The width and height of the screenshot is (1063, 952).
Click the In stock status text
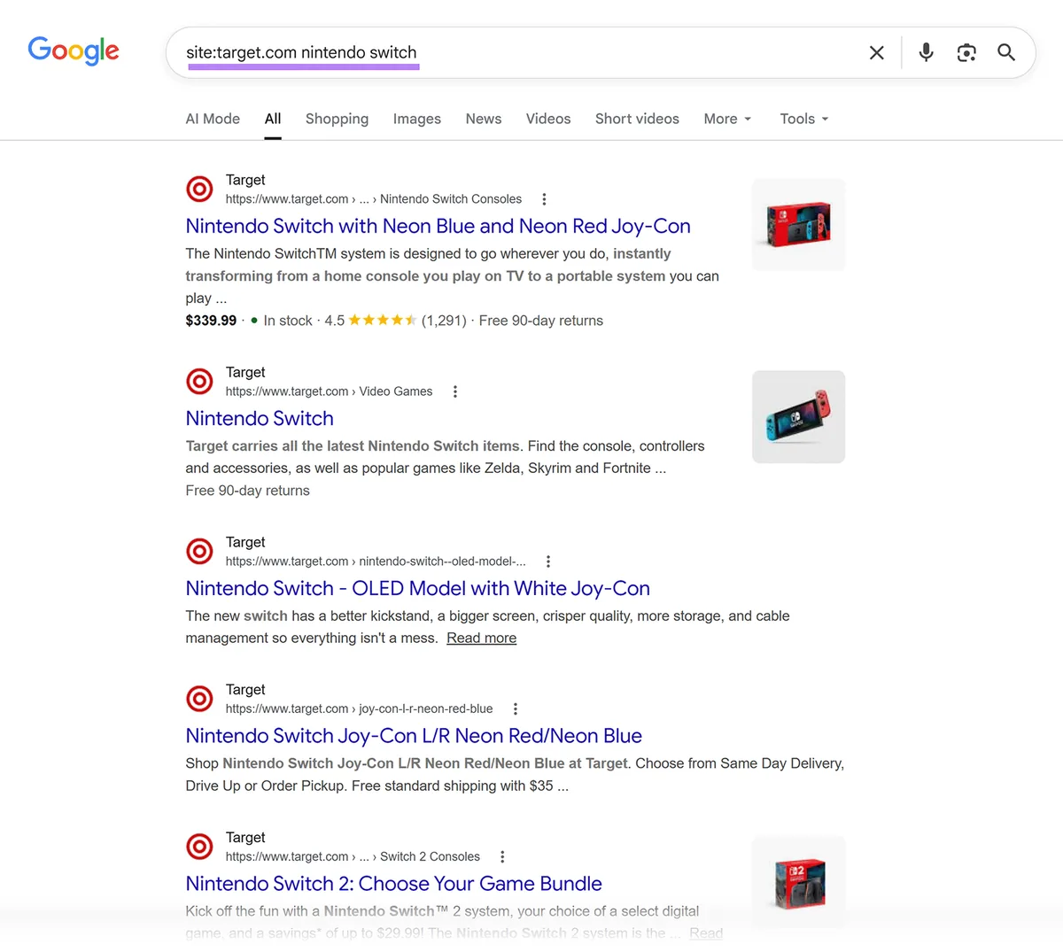coord(288,321)
